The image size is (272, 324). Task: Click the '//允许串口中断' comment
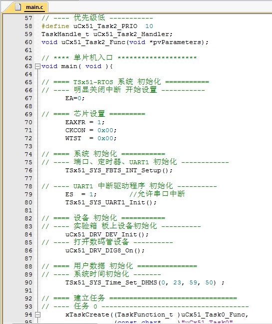coord(157,194)
